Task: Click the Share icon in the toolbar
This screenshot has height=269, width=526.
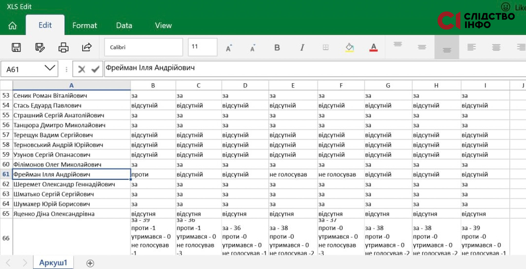Action: click(x=87, y=47)
